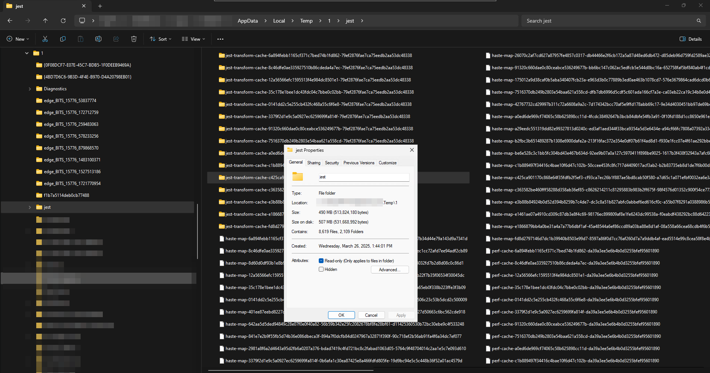This screenshot has height=373, width=710.
Task: Expand the Diagnostics folder in tree
Action: (x=30, y=89)
